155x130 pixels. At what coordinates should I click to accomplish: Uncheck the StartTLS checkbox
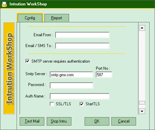(82, 104)
